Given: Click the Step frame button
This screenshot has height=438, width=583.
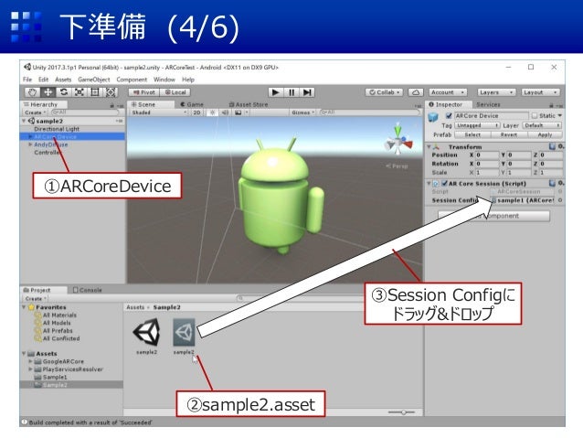Looking at the screenshot, I should [307, 92].
